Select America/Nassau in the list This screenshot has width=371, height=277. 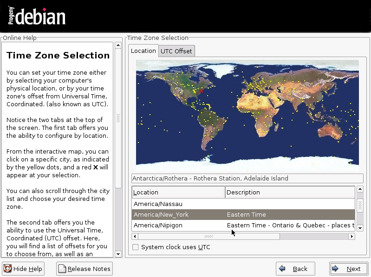click(x=158, y=204)
